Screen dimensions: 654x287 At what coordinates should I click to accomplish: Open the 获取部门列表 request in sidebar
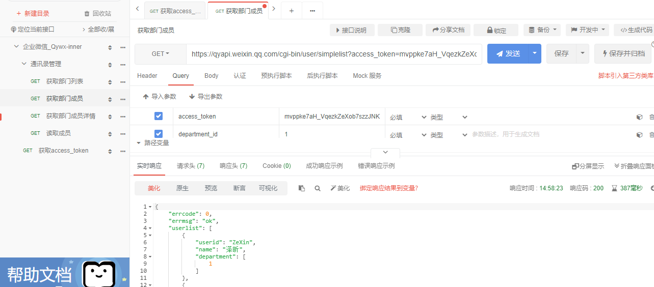click(65, 81)
